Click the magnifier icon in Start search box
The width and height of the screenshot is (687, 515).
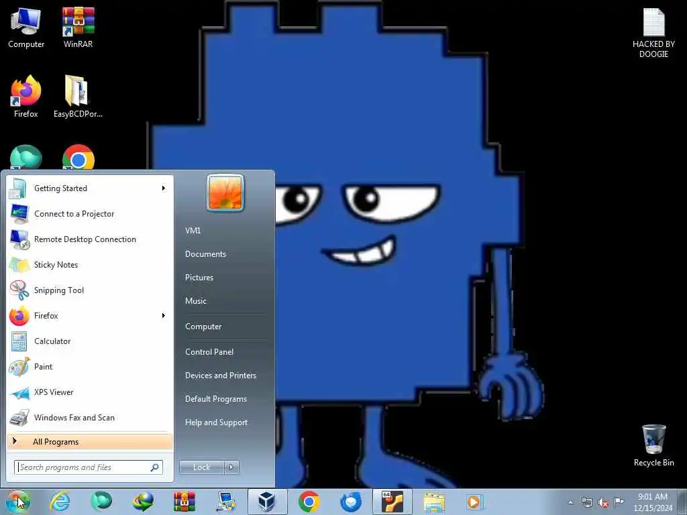click(x=154, y=467)
